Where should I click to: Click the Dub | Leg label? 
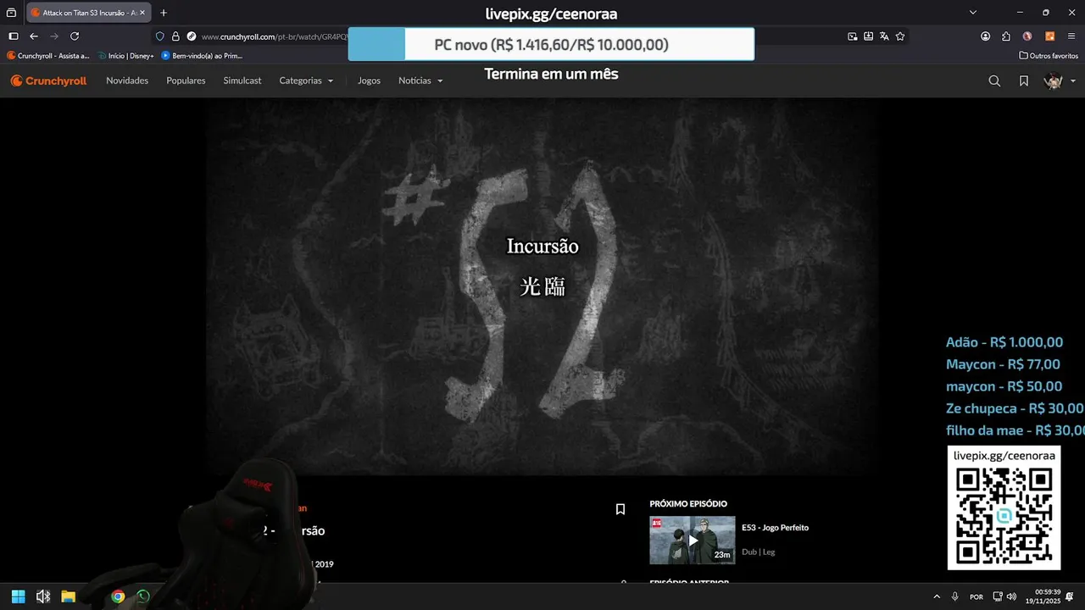pyautogui.click(x=758, y=552)
